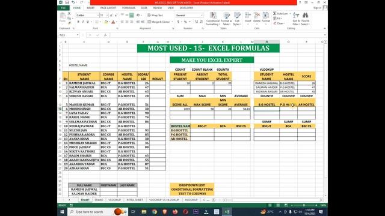Toggle align text left

[x=122, y=22]
